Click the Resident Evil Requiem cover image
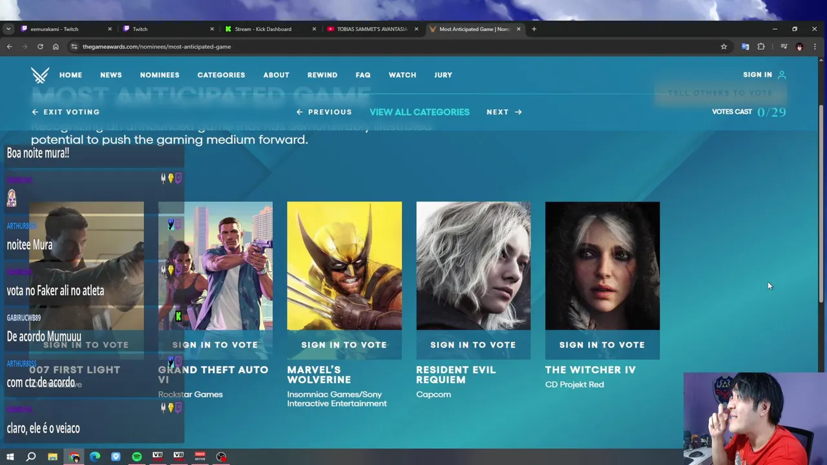 pyautogui.click(x=473, y=266)
